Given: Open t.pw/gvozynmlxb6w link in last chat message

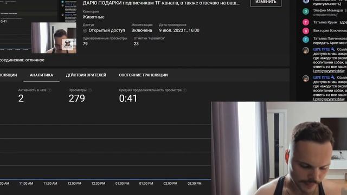Looking at the screenshot, I should tap(329, 99).
